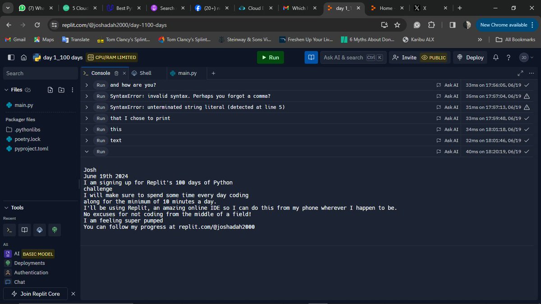Reload the page in Chrome

(37, 25)
